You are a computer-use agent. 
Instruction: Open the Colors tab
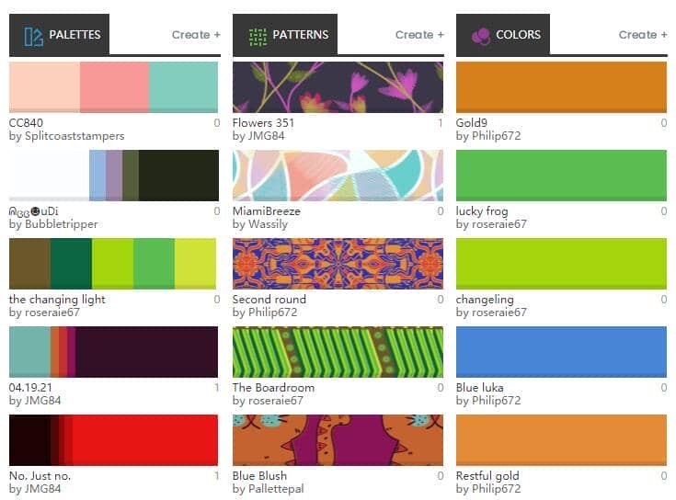pyautogui.click(x=503, y=35)
